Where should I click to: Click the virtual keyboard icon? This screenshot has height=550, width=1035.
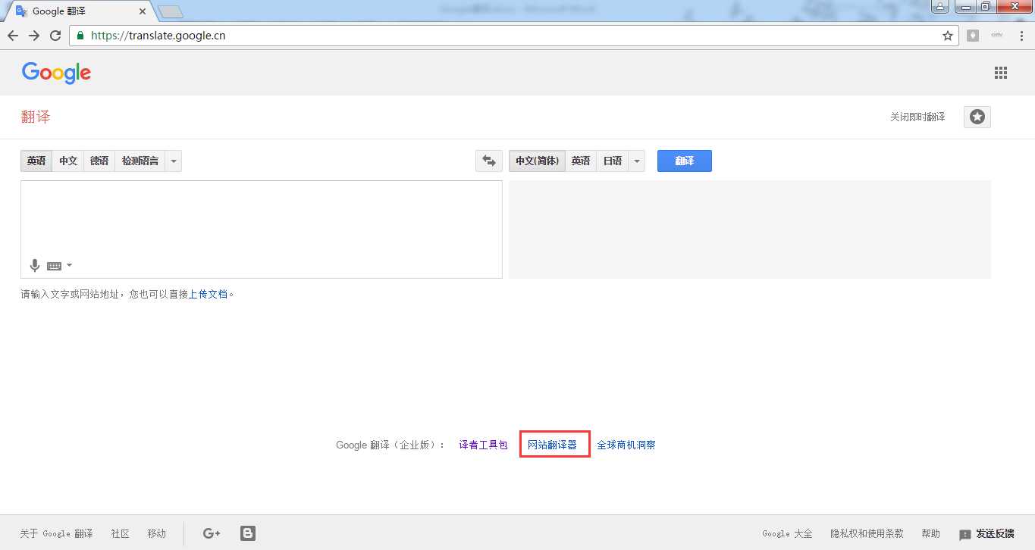coord(54,266)
